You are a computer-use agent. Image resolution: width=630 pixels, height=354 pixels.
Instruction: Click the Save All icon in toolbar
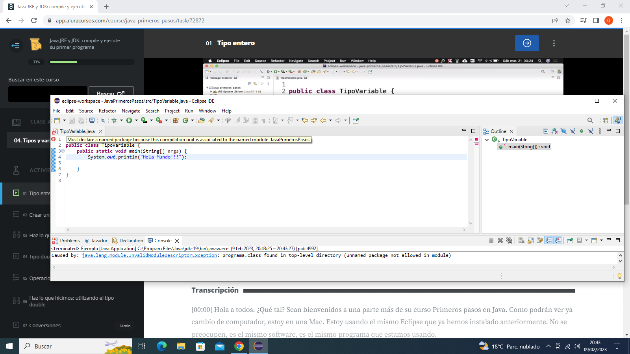[81, 120]
